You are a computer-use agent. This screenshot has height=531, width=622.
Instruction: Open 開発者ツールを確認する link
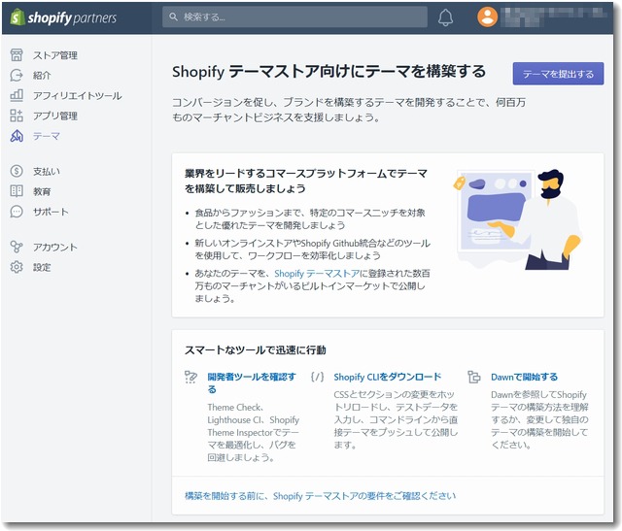click(x=252, y=382)
